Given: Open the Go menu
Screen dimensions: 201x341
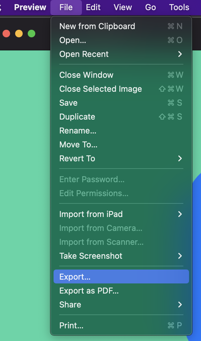Looking at the screenshot, I should coord(150,7).
